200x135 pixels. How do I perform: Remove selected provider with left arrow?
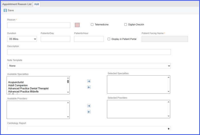coord(89,112)
